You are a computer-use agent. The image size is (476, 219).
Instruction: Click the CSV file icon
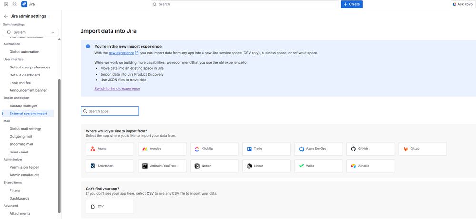pos(93,207)
